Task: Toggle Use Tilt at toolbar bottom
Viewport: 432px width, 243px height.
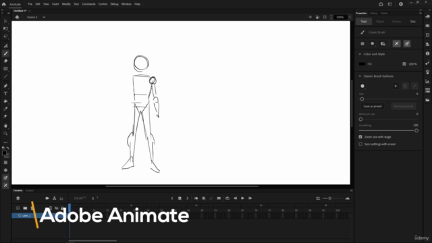Action: (5, 186)
